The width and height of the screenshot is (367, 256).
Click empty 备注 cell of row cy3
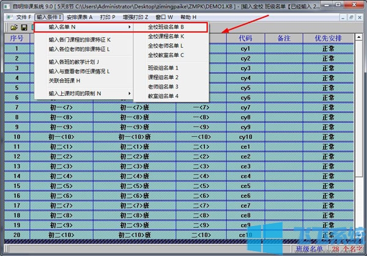click(x=284, y=68)
